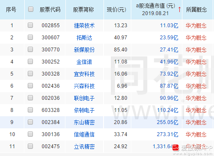Click price value 24.92

(120, 146)
